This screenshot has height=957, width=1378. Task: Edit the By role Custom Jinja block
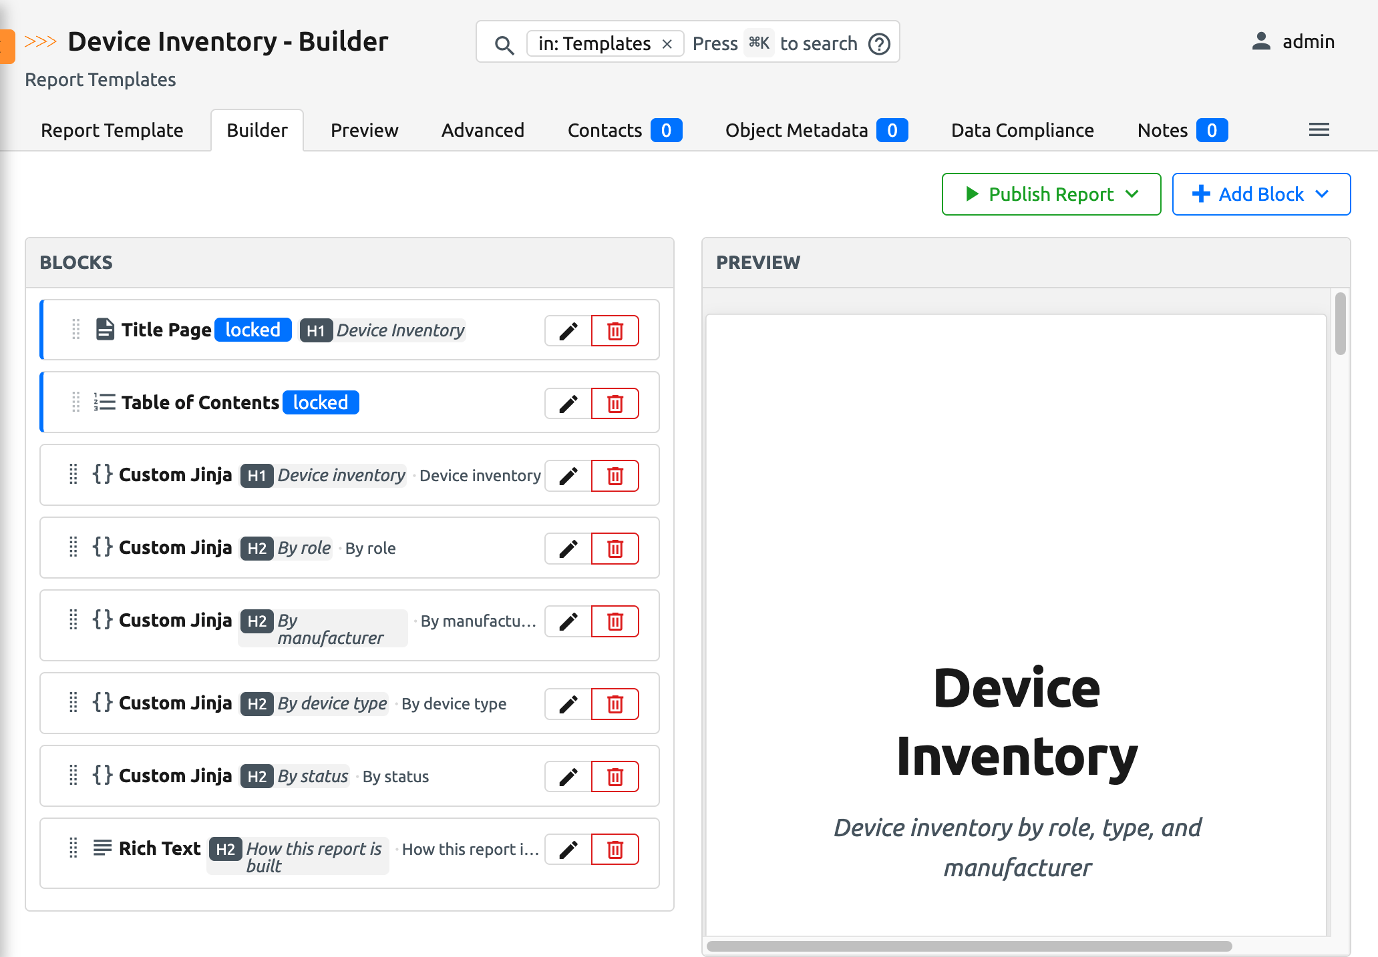568,549
